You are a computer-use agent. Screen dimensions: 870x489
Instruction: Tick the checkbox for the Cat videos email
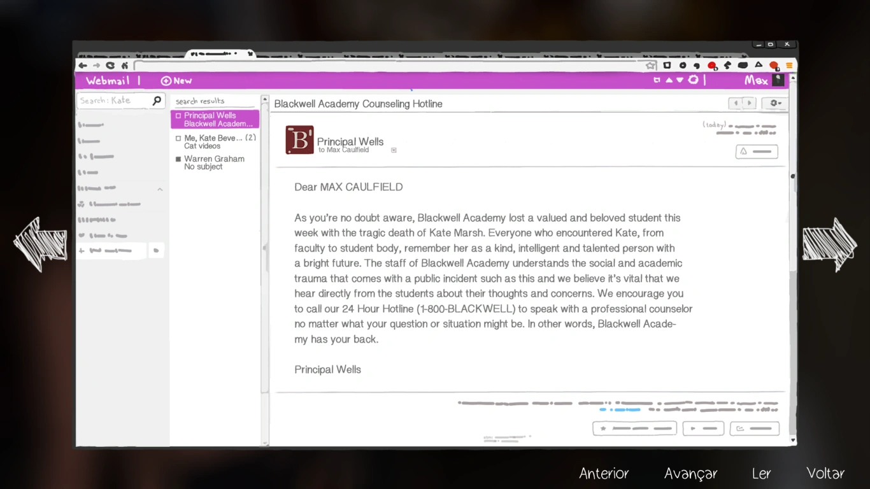[x=178, y=138]
